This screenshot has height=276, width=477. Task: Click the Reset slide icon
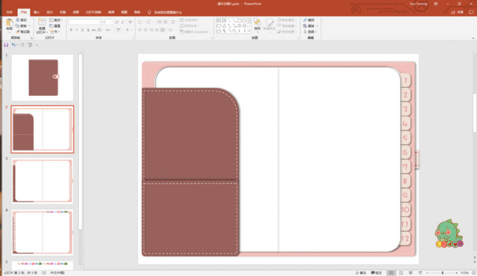pos(52,26)
